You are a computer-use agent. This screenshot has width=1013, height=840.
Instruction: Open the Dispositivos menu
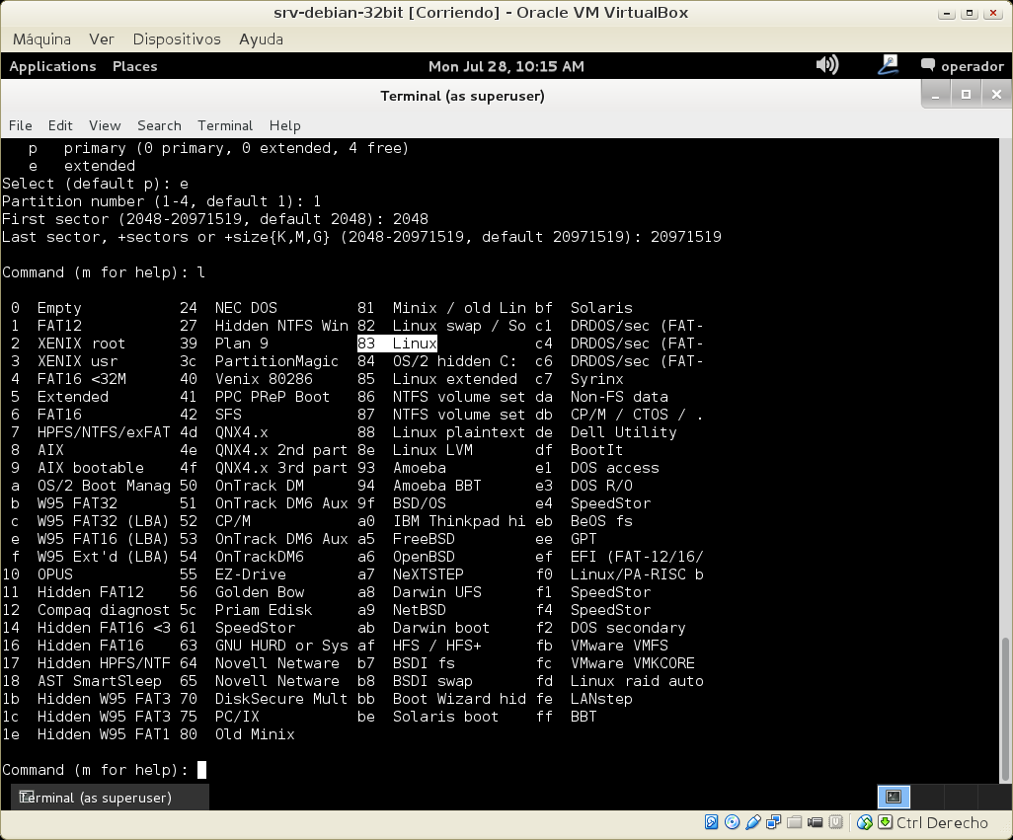(177, 39)
